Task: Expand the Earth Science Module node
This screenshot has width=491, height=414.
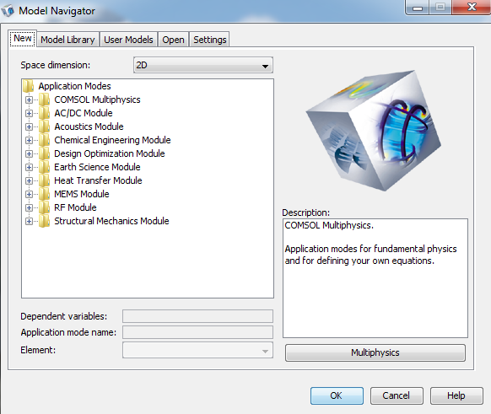Action: [29, 167]
